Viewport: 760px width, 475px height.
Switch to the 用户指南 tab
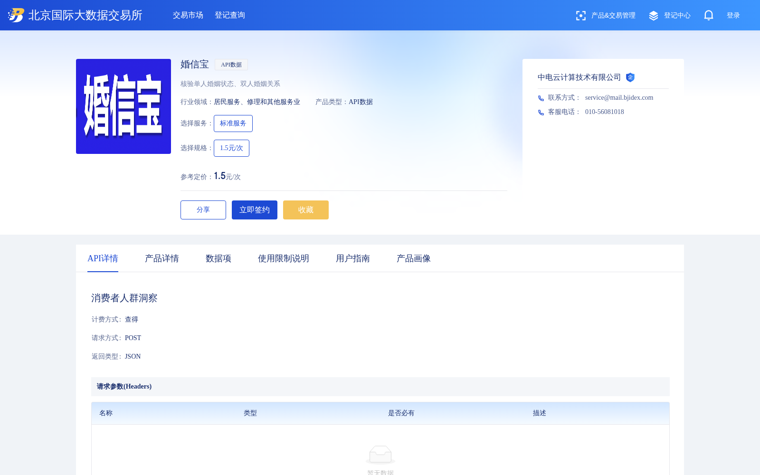[353, 258]
